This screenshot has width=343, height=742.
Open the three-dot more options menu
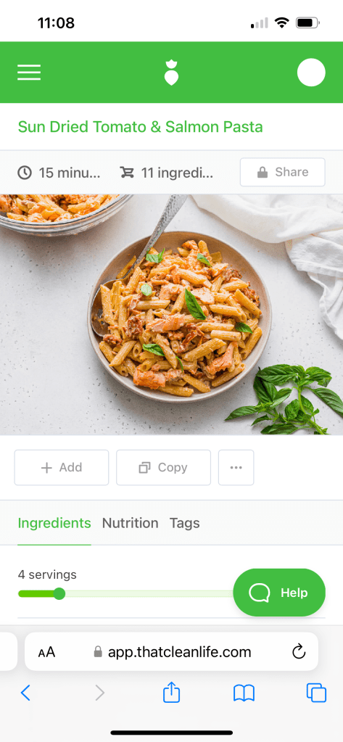[236, 468]
